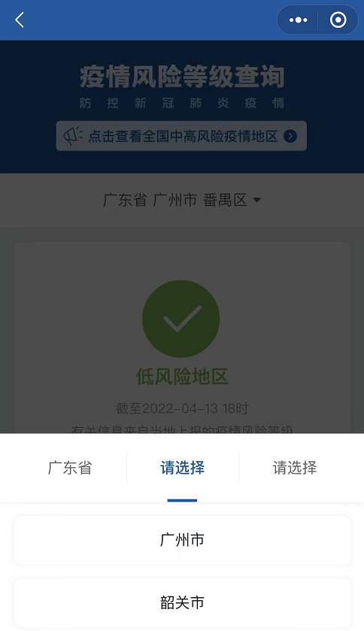364x631 pixels.
Task: Close the mini program via circle icon
Action: [x=338, y=20]
